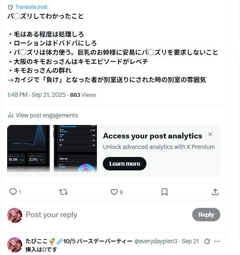
Task: Click the bar chart engagements icon
Action: click(10, 115)
